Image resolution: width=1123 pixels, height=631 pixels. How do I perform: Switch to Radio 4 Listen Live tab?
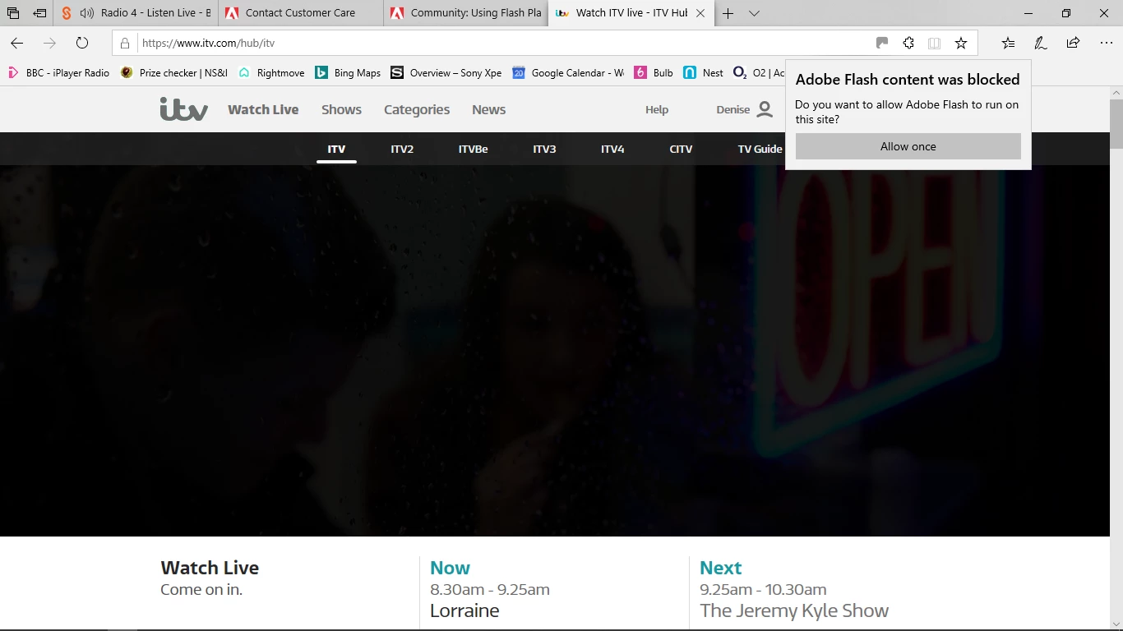136,13
